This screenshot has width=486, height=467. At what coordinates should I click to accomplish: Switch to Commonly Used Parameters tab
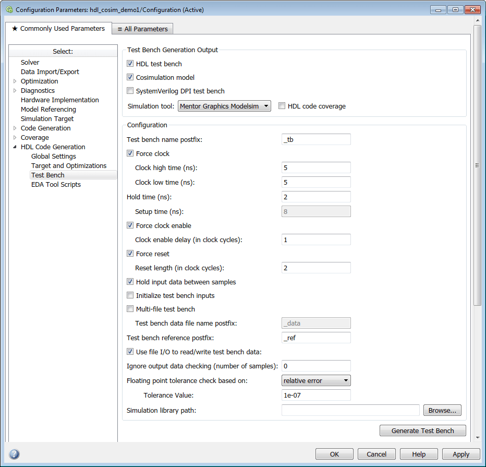coord(58,29)
